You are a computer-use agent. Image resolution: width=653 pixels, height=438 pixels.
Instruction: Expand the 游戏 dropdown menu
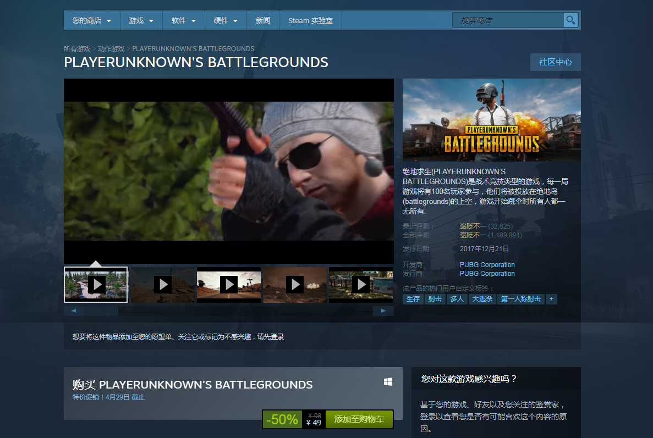(x=141, y=20)
